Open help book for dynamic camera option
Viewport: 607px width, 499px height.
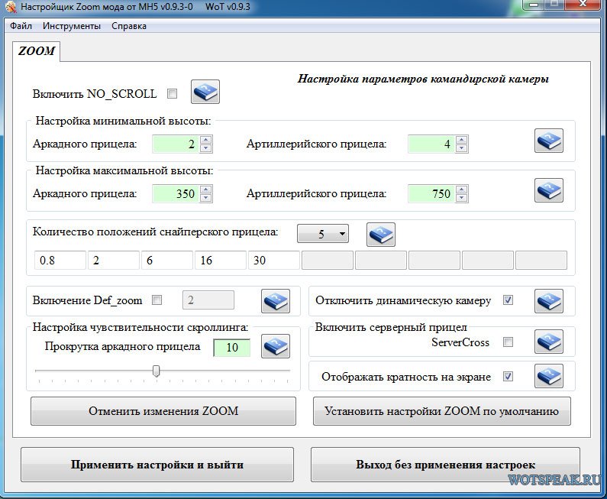[x=548, y=300]
